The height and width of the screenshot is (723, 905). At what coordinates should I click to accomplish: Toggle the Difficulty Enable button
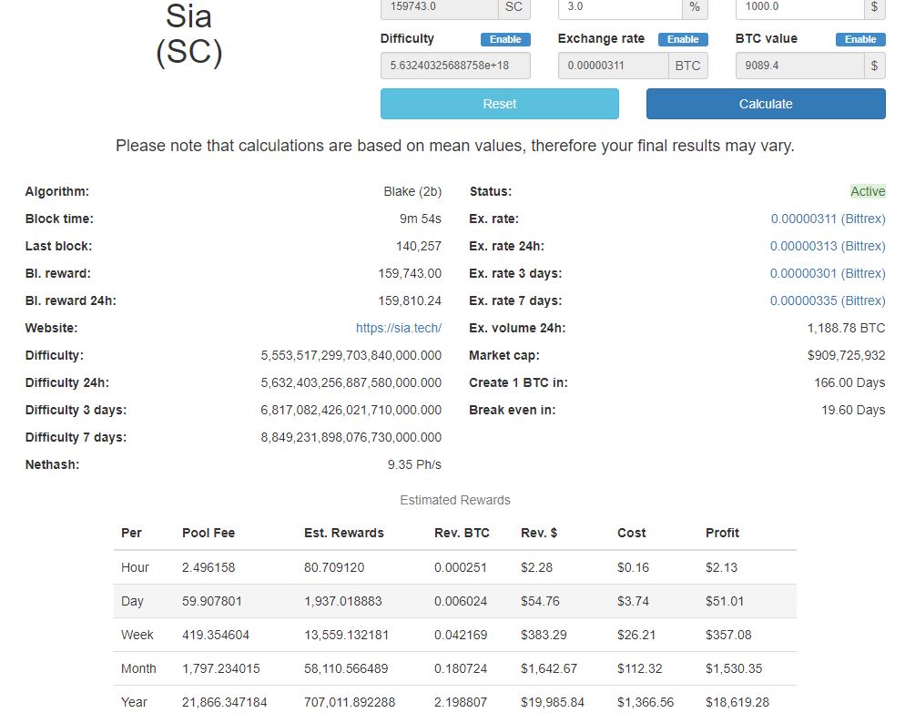click(x=505, y=39)
